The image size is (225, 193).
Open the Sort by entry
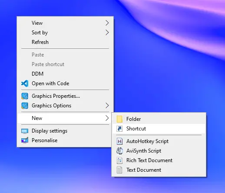click(65, 33)
